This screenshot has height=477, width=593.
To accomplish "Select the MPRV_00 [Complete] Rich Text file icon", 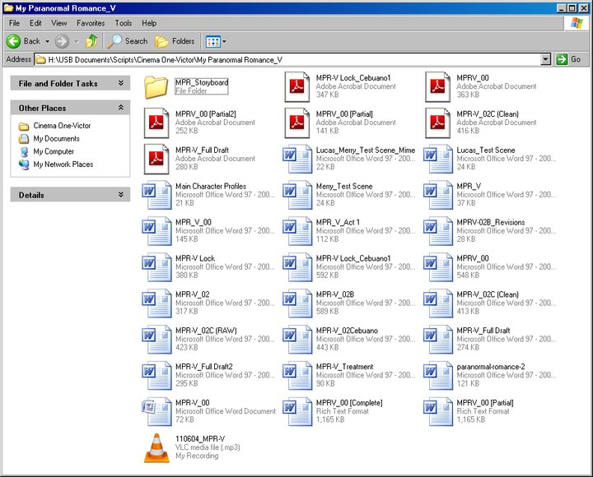I will coord(296,410).
